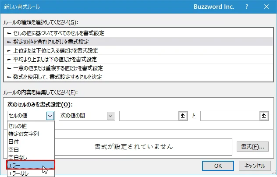The height and width of the screenshot is (177, 277).
Task: Select rule type 数式を使用して、書式設定するセルを決定
Action: point(138,77)
